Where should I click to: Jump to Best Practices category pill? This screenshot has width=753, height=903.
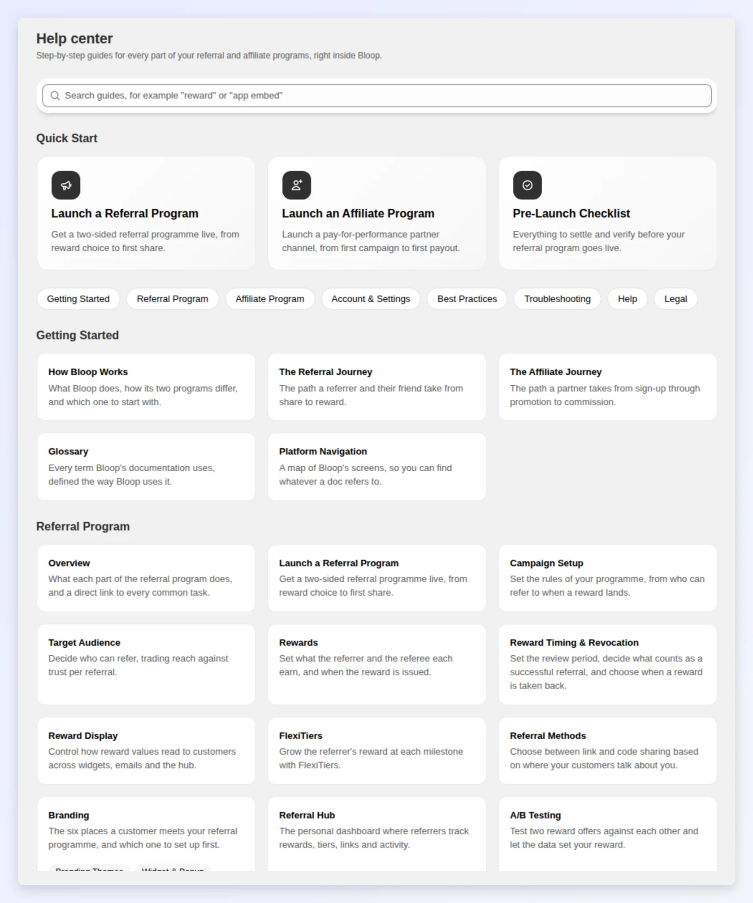click(467, 299)
